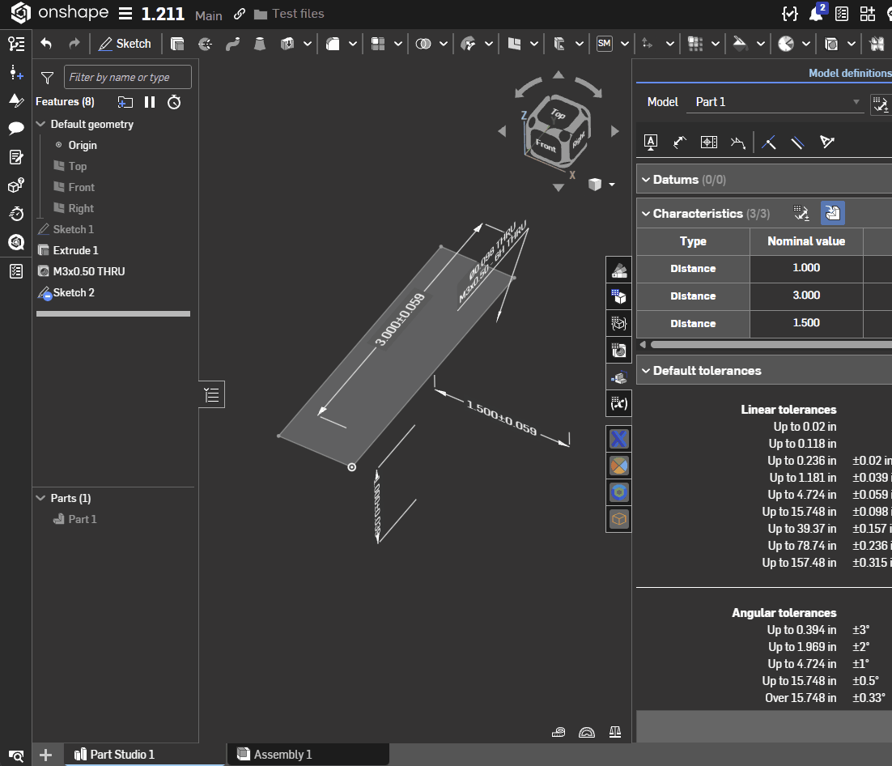Image resolution: width=892 pixels, height=766 pixels.
Task: Select the Extrude tool icon
Action: click(177, 44)
